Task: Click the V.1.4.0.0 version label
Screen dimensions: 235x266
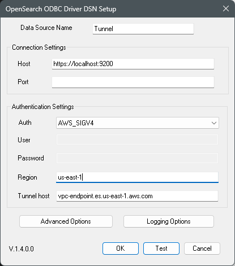Action: click(x=22, y=249)
